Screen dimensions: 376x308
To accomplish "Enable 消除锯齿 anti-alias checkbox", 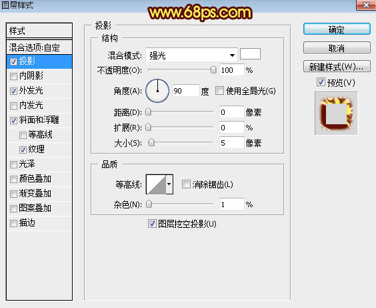I will click(x=186, y=184).
